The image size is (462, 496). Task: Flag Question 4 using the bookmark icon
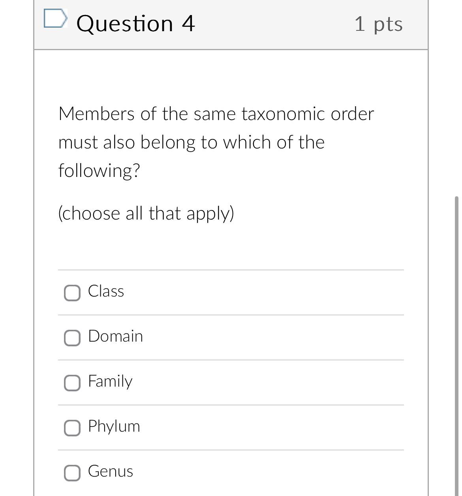[54, 19]
